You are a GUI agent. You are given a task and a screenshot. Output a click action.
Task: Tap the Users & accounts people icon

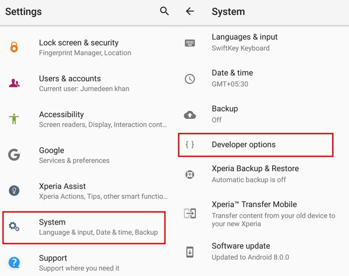pyautogui.click(x=14, y=83)
